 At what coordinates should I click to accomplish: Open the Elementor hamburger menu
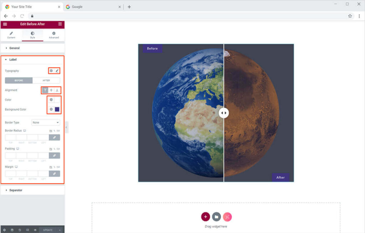click(5, 24)
